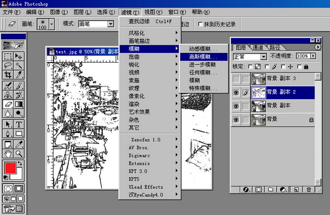Select the Airbrush tool
Viewport: 330px width, 215px height.
coord(8,86)
